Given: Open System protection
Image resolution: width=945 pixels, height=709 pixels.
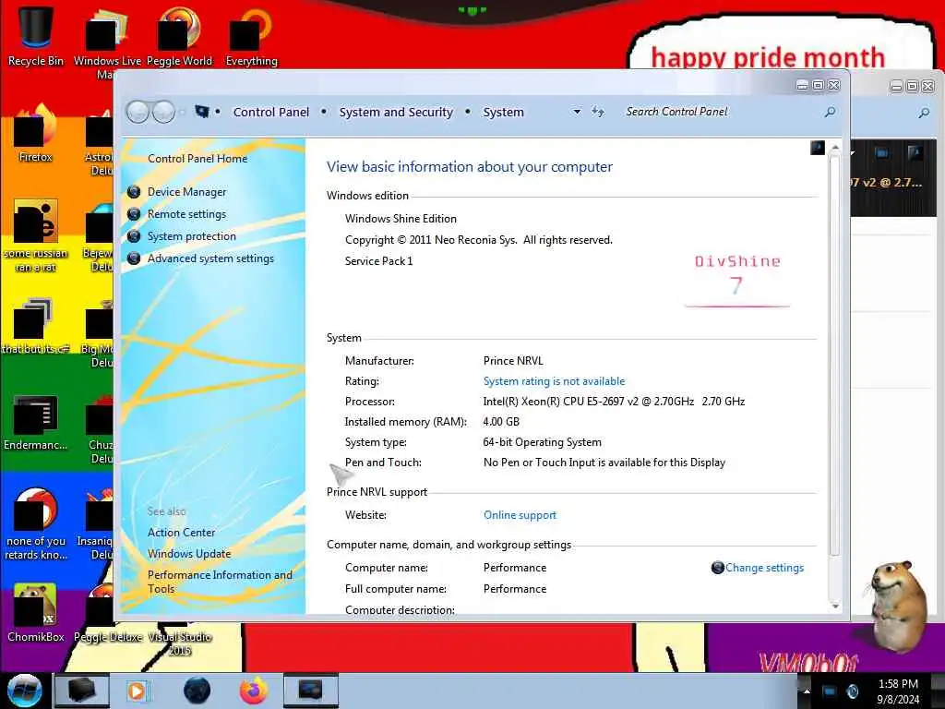Looking at the screenshot, I should [192, 236].
